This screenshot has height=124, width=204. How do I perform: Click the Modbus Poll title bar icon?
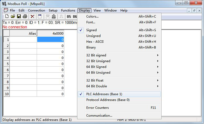click(4, 4)
